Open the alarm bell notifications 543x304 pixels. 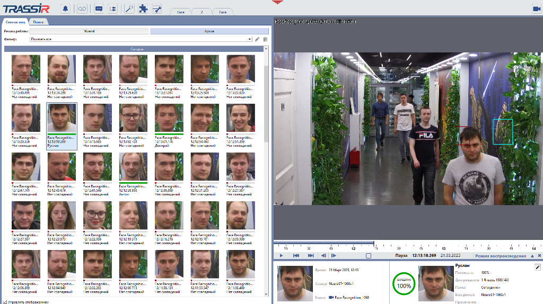coord(65,8)
